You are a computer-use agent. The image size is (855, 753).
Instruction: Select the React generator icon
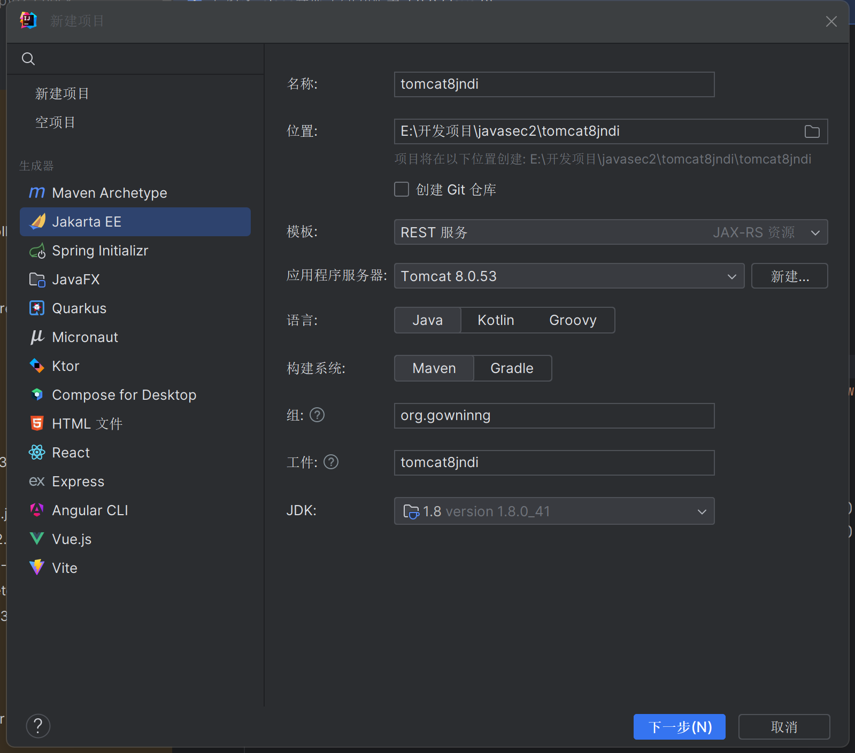(37, 453)
